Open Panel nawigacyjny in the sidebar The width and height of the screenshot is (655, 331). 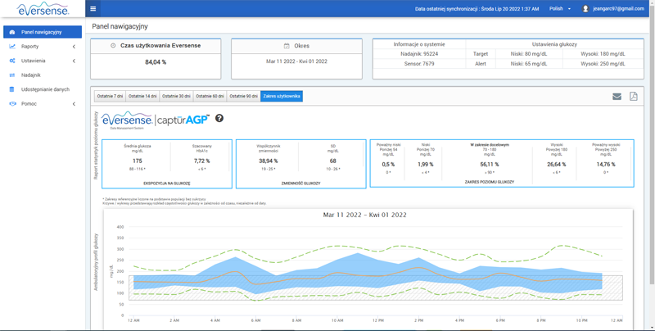point(43,32)
